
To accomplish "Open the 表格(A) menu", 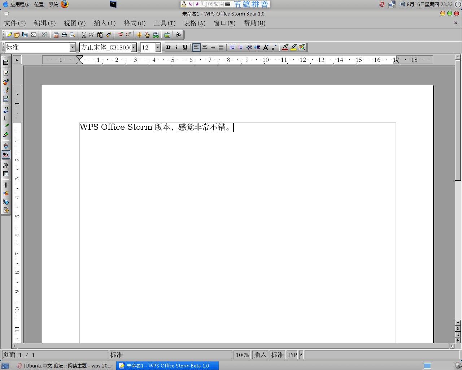I will pyautogui.click(x=195, y=23).
